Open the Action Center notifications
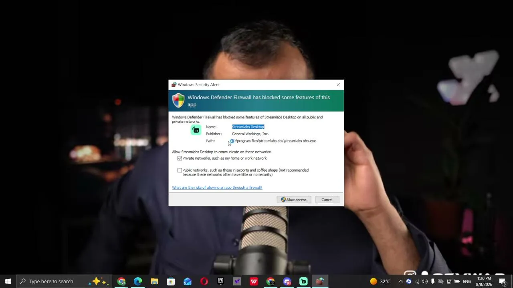 503,281
